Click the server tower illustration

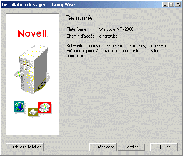(x=33, y=69)
